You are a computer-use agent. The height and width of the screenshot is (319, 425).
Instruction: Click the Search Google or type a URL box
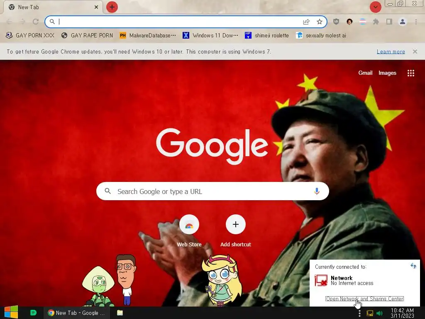click(x=212, y=191)
